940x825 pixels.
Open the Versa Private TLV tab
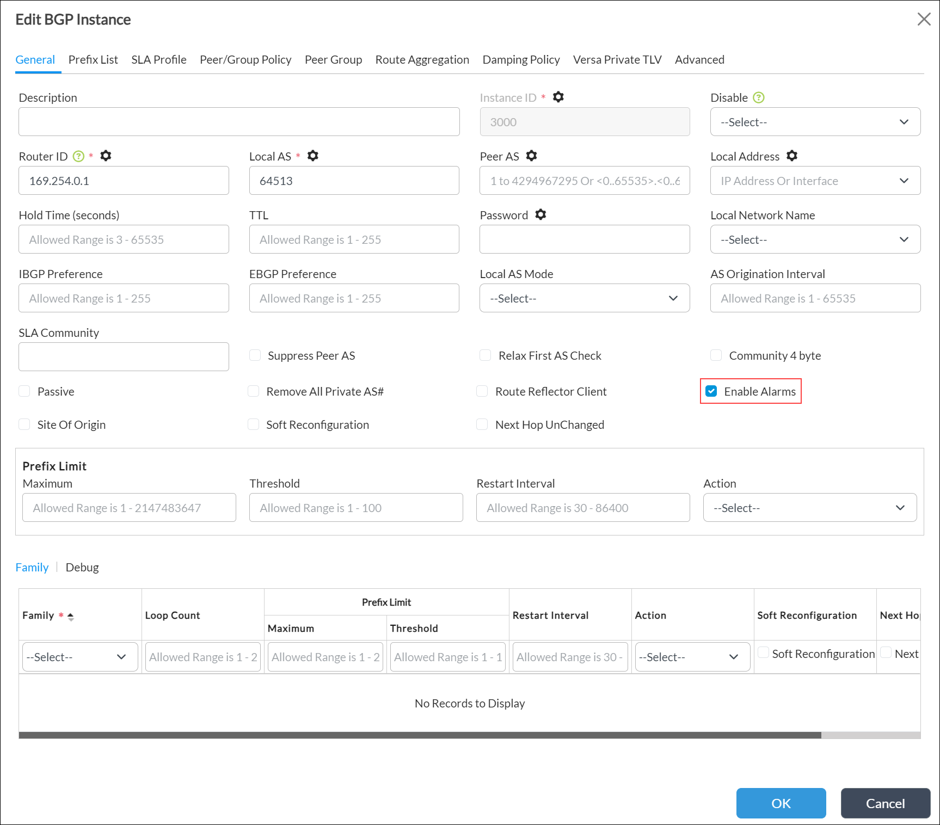[617, 60]
